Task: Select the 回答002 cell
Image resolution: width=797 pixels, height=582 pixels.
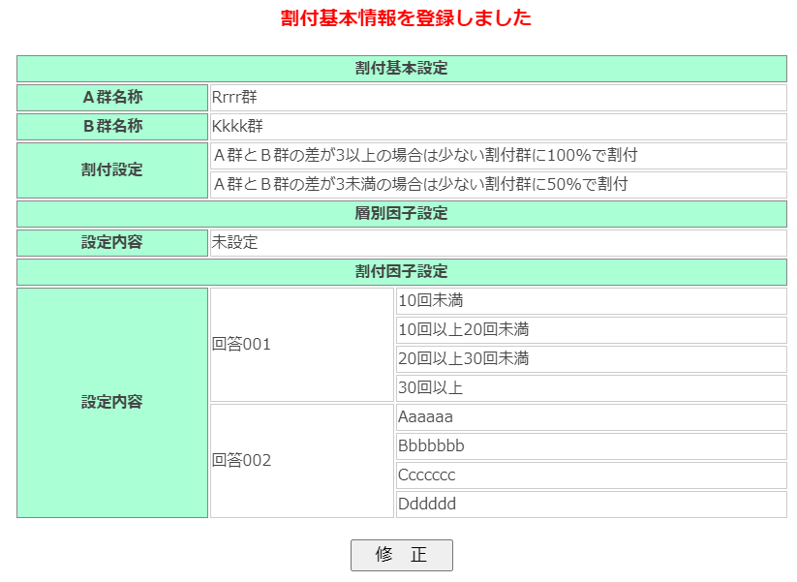Action: (302, 461)
